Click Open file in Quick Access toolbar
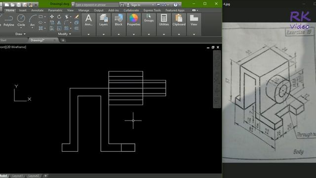The image size is (316, 178). 12,4
